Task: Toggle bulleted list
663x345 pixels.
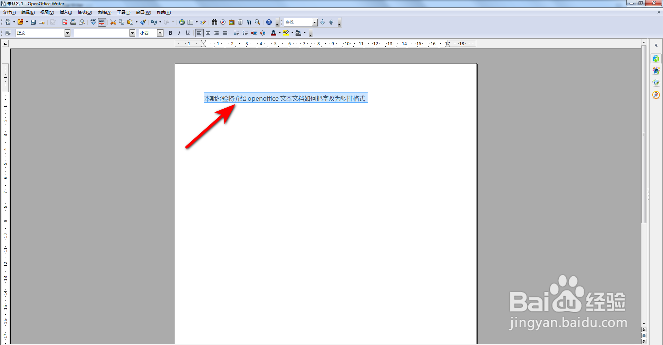Action: pos(245,33)
